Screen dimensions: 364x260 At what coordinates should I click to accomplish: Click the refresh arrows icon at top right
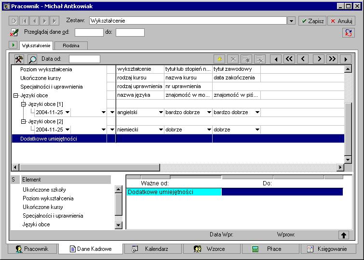(x=348, y=33)
